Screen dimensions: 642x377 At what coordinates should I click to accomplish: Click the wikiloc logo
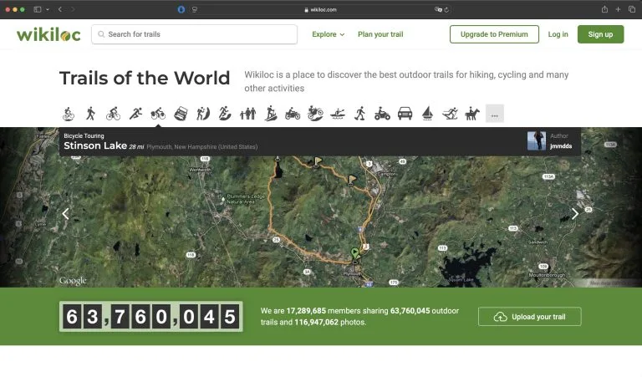[x=48, y=34]
